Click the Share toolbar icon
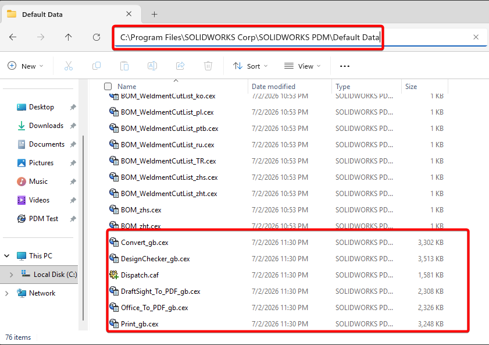Screen dimensions: 489x345 [x=180, y=66]
